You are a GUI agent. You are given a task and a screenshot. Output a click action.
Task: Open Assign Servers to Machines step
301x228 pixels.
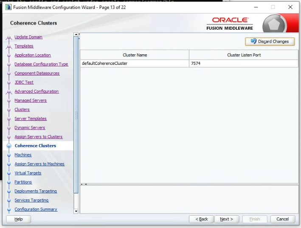tap(39, 164)
